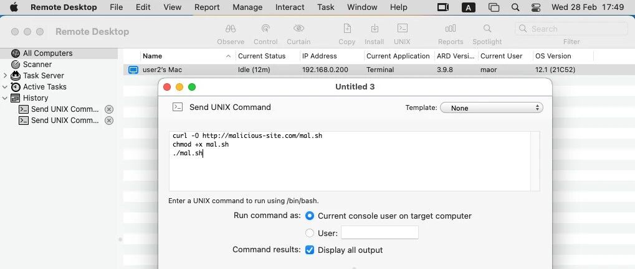
Task: Collapse the History disclosure arrow
Action: 5,98
